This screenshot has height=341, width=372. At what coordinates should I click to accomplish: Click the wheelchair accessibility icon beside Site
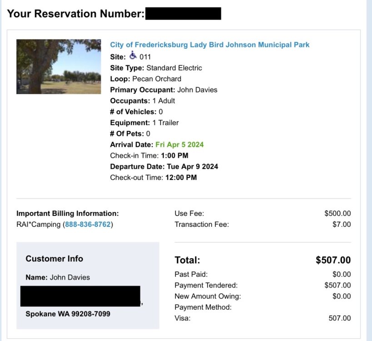(133, 55)
